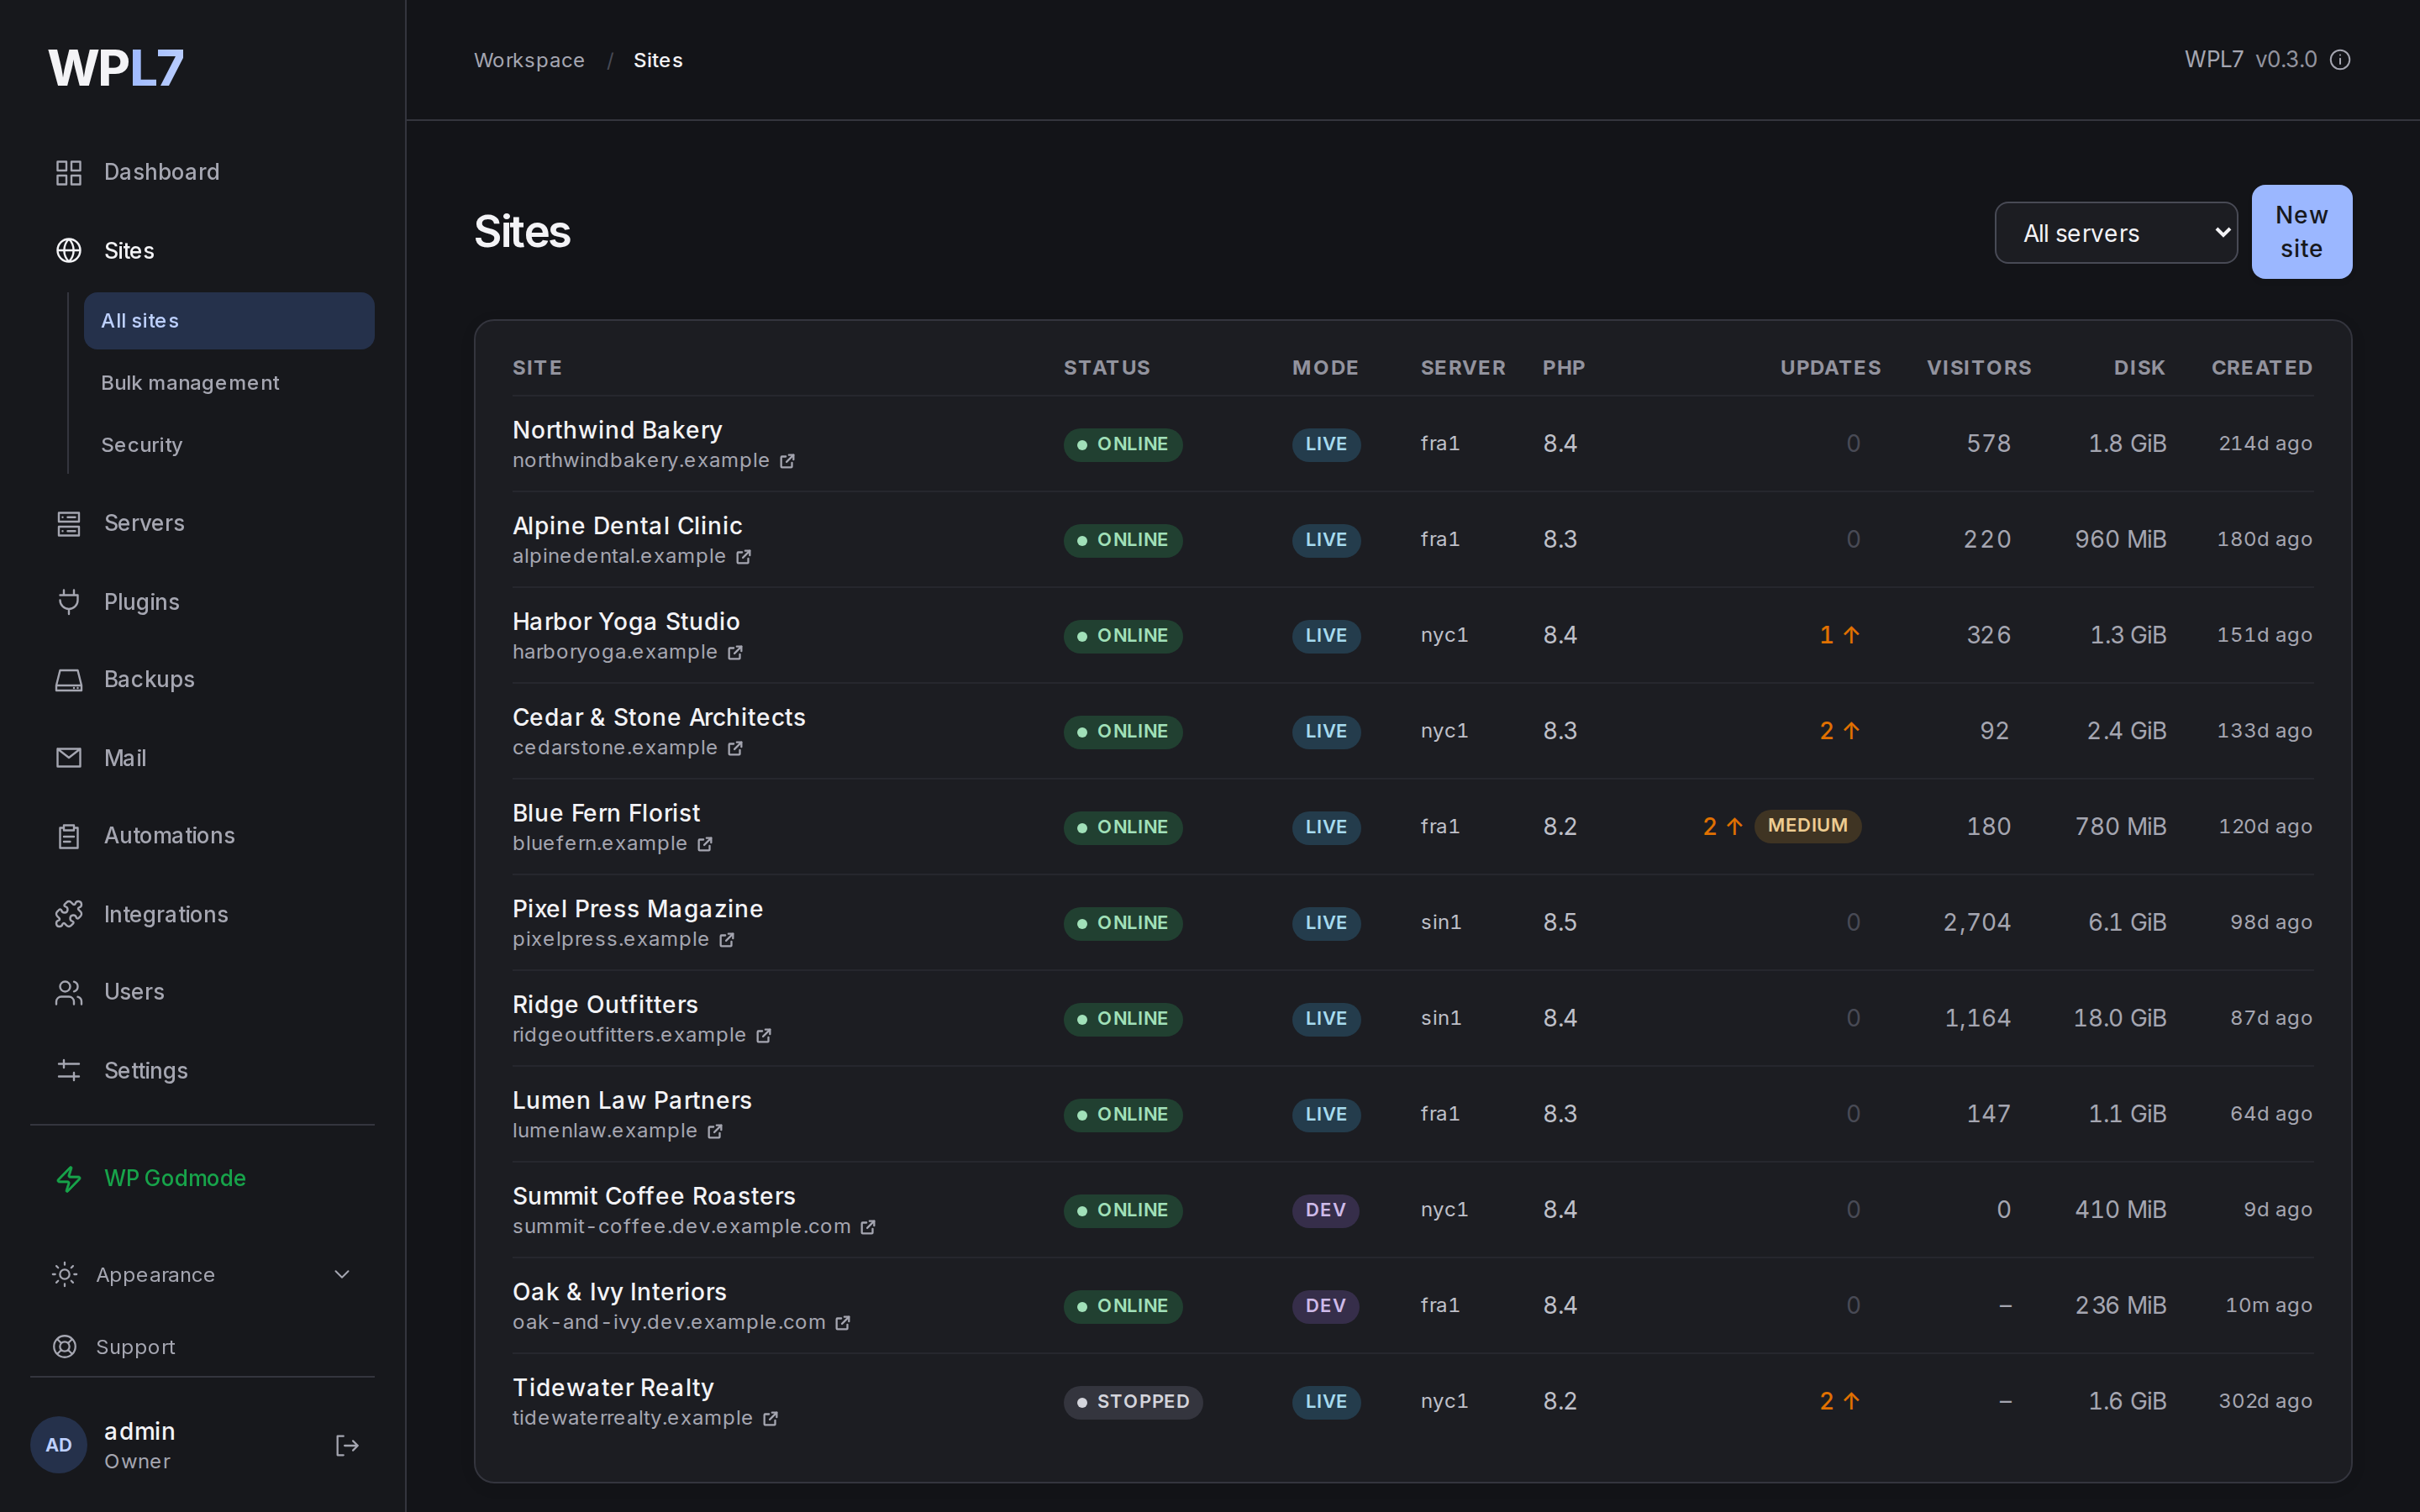Open northwindbakery.example external link icon
Image resolution: width=2420 pixels, height=1512 pixels.
787,461
